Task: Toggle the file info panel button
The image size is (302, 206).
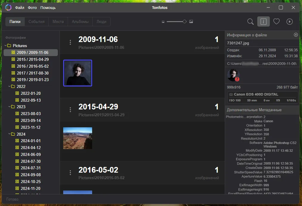Action: point(263,21)
